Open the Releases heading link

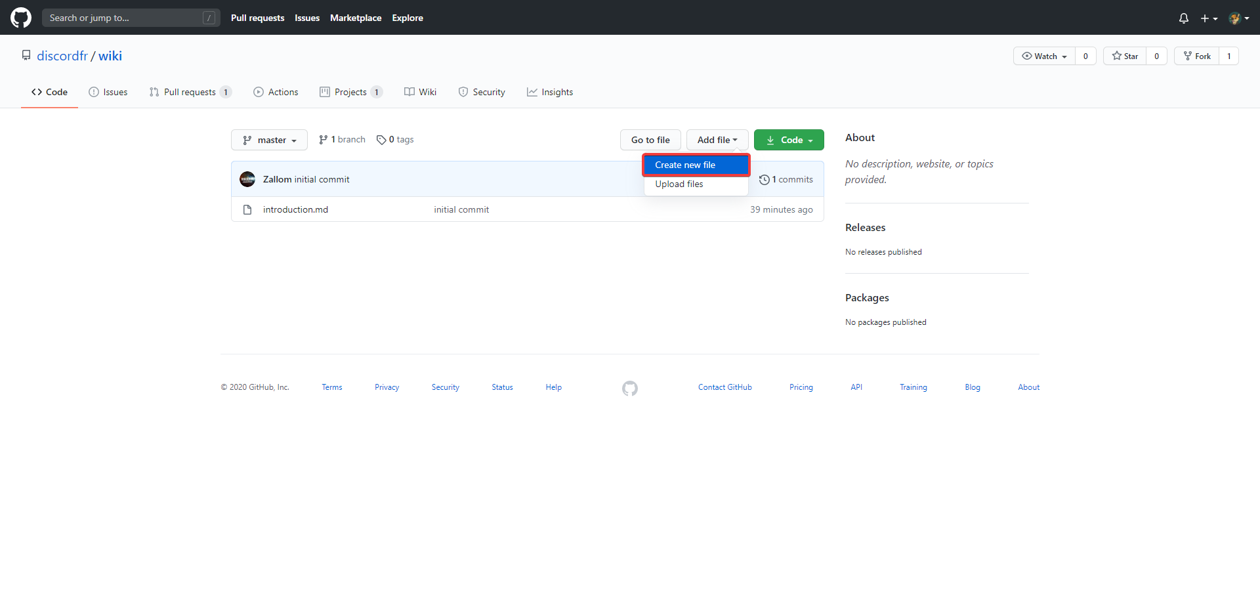[x=865, y=228]
